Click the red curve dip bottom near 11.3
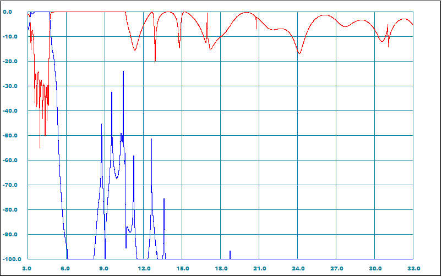 [135, 50]
